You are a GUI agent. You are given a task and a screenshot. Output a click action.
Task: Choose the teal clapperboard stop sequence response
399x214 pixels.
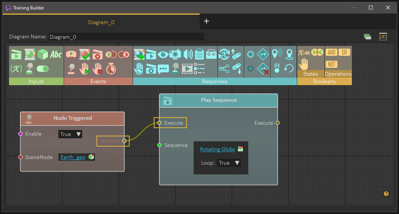[x=151, y=69]
